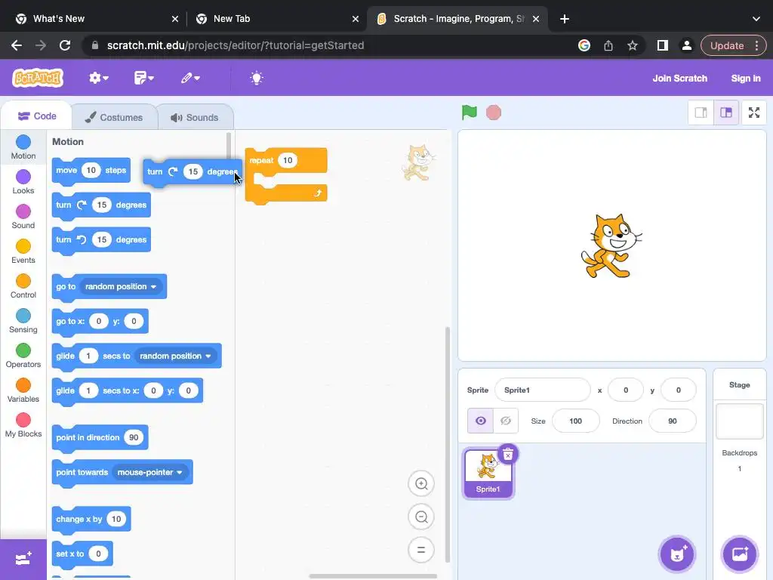Click the point in direction 90 block
This screenshot has height=580, width=773.
100,438
